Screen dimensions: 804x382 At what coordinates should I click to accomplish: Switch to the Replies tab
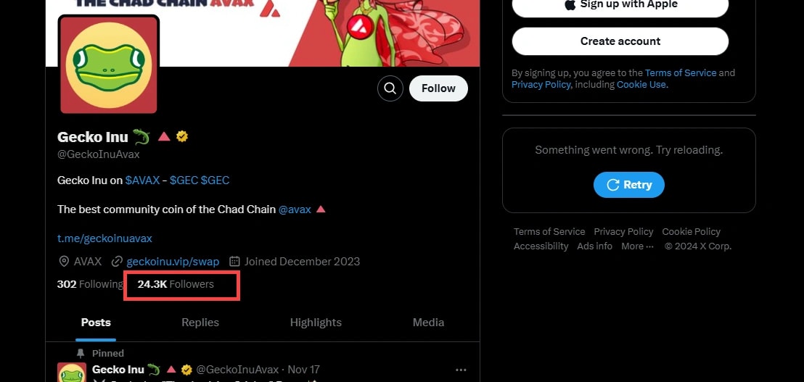tap(200, 323)
